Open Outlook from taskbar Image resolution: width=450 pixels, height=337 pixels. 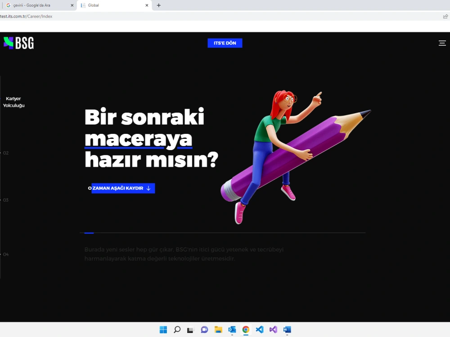(232, 329)
